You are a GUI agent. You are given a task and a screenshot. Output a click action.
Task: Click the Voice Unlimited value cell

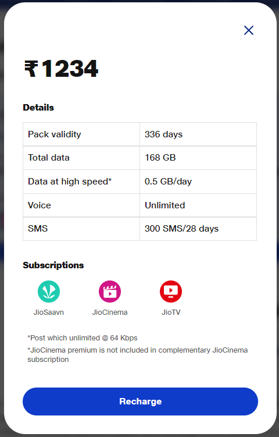click(198, 205)
